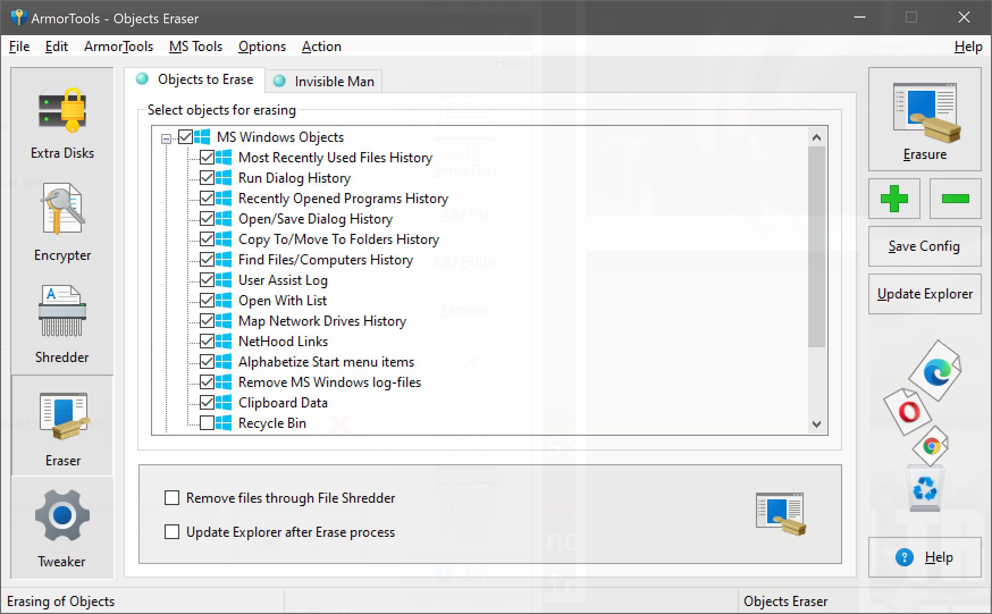
Task: Select the User Assist Log label
Action: pos(283,280)
